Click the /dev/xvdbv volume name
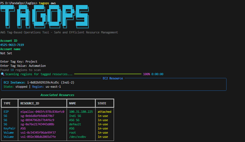The image size is (245, 142). (78, 137)
